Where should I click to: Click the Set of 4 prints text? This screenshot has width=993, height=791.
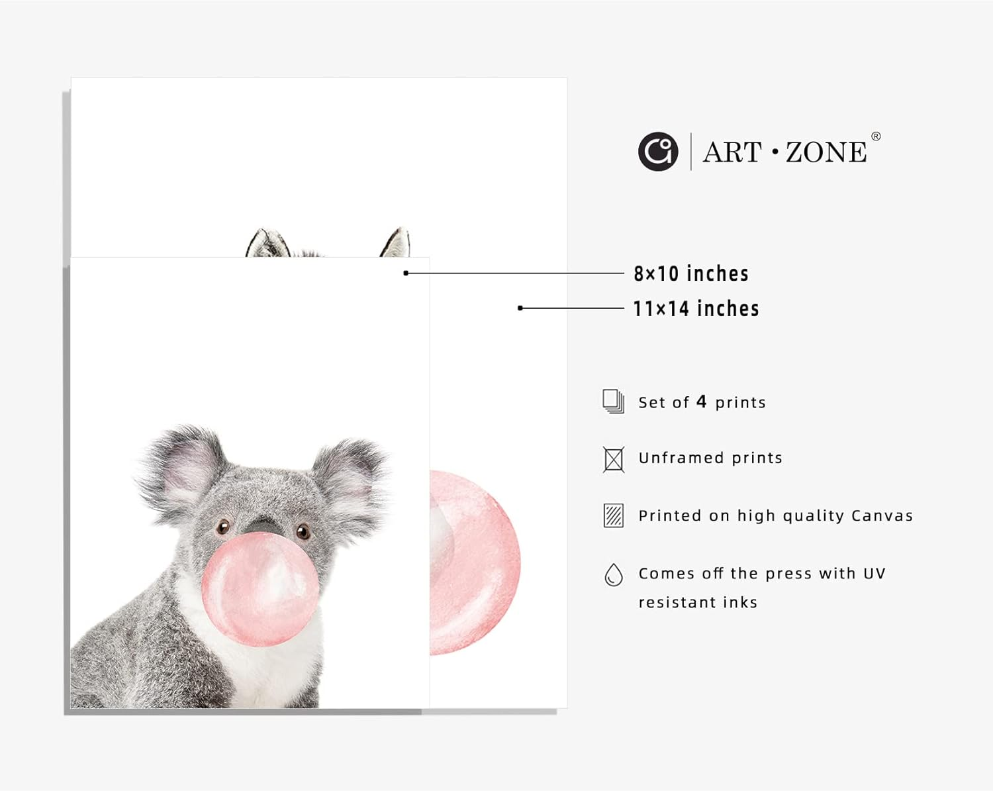702,402
